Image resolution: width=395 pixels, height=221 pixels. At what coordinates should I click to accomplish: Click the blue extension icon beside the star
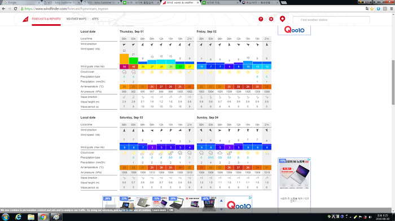pos(379,8)
